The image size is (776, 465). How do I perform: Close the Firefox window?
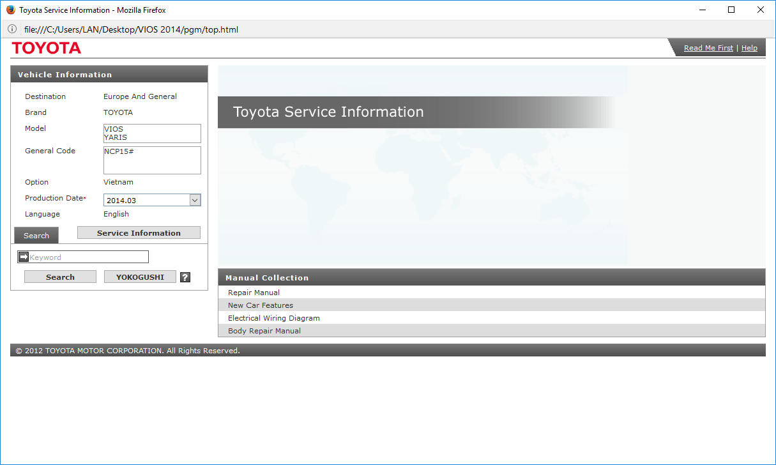click(x=761, y=10)
